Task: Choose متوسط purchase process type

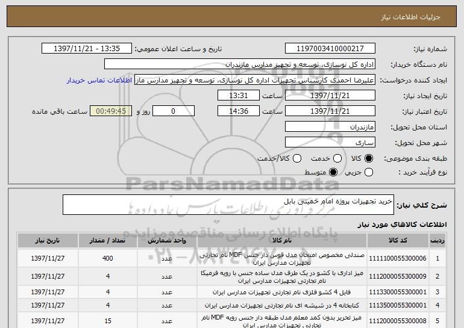Action: [x=333, y=172]
